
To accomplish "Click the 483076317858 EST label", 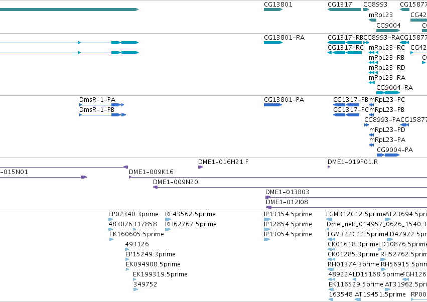I will pos(133,224).
